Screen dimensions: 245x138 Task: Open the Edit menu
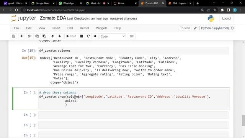pos(29,28)
